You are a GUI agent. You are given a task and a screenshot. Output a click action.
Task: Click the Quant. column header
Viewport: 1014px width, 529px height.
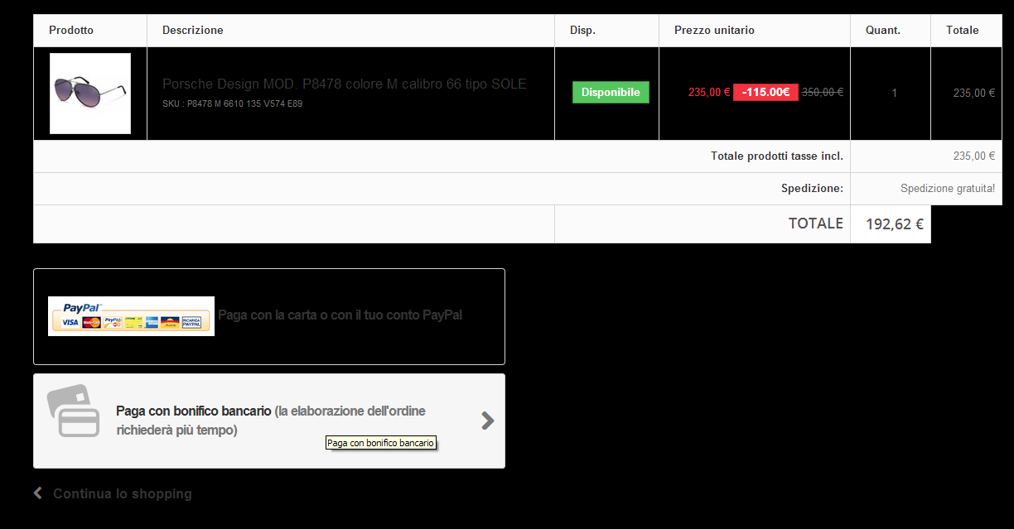[x=883, y=31]
